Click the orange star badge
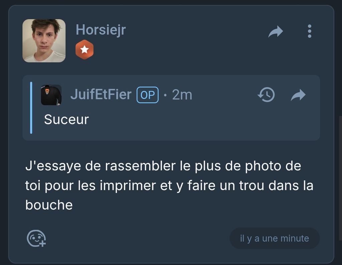The height and width of the screenshot is (265, 342). (84, 50)
